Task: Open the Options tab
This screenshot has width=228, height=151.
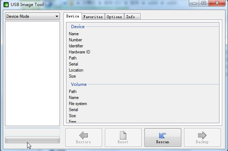Action: click(x=114, y=17)
